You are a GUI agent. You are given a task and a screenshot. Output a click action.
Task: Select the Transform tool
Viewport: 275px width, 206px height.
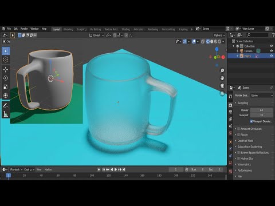coord(6,95)
